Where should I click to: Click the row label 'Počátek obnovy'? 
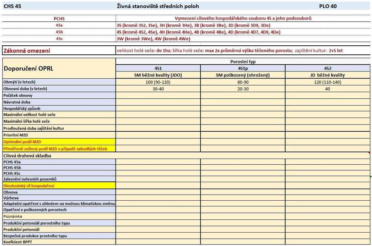point(59,95)
